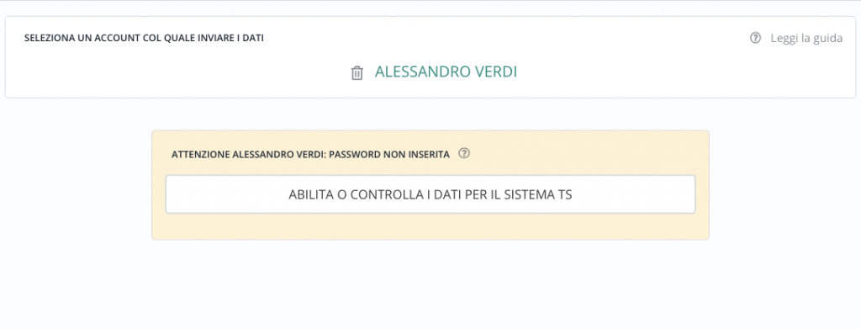The height and width of the screenshot is (329, 861).
Task: Click the help circle beside Leggi la guida
Action: [756, 38]
